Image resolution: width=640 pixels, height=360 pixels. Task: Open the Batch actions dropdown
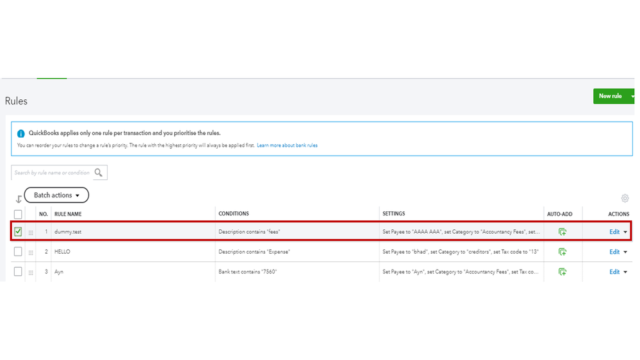point(56,195)
